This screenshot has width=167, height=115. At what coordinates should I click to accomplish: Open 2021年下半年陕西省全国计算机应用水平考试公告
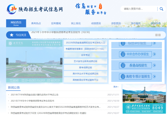coord(35,95)
